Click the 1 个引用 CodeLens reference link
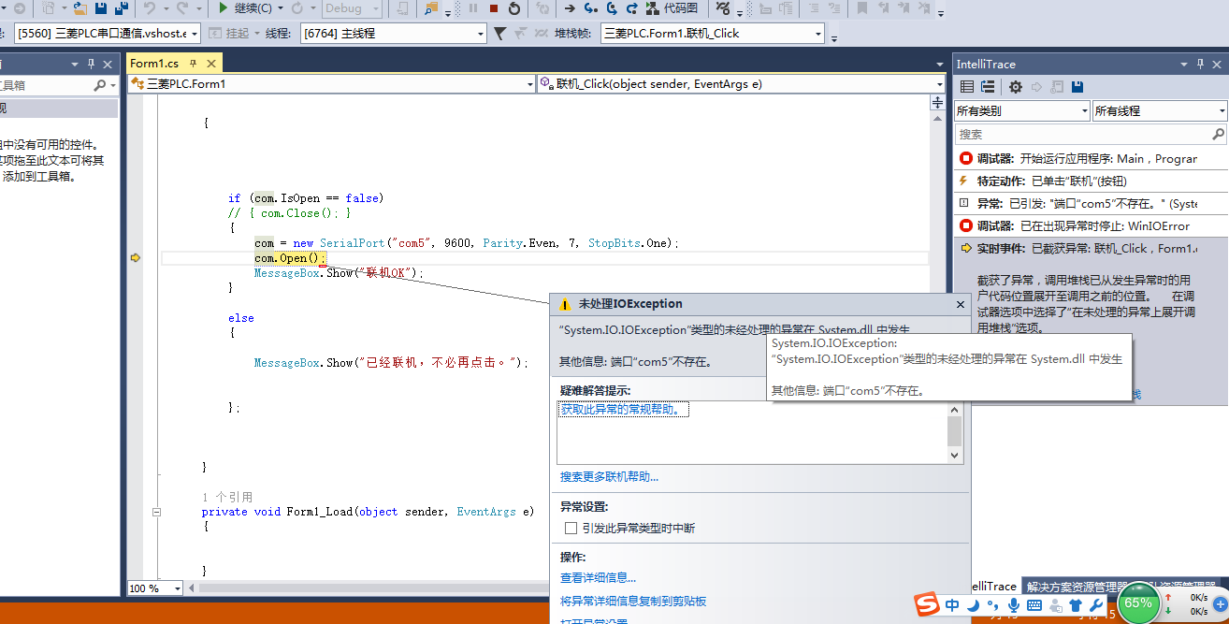The height and width of the screenshot is (624, 1229). (x=227, y=498)
